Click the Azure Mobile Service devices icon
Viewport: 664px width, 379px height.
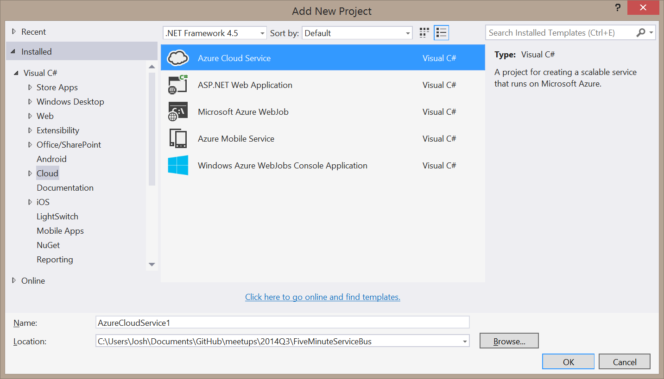178,138
